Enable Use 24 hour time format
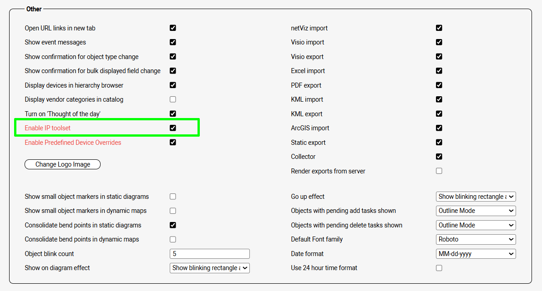 439,268
